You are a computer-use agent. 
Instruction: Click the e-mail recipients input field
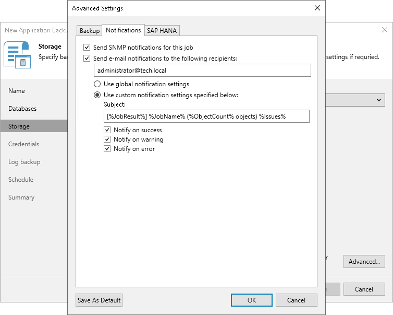tap(203, 71)
